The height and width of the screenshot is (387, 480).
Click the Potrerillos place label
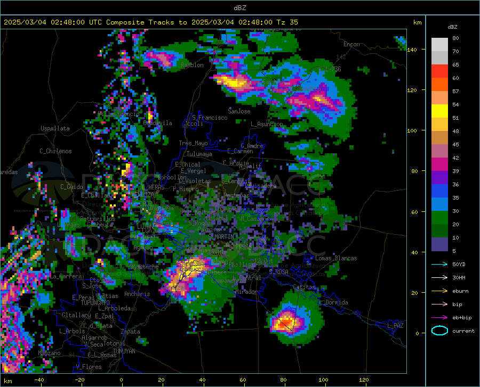click(98, 219)
